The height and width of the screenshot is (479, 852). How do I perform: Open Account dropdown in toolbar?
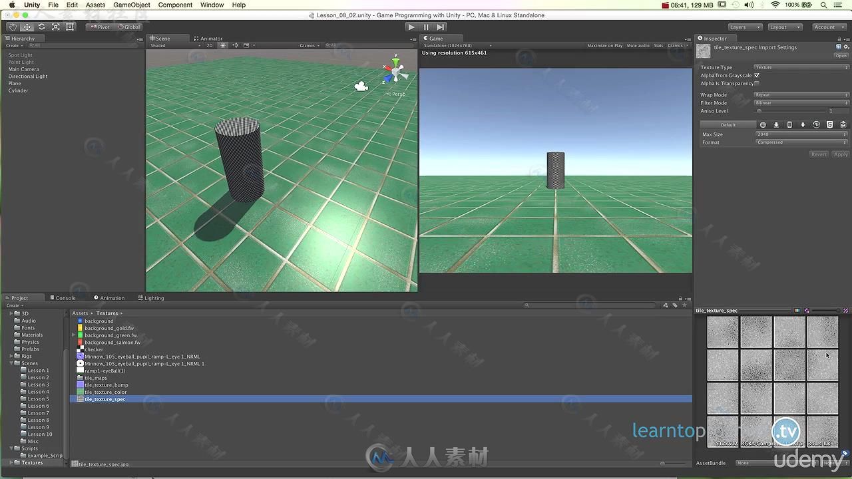click(829, 27)
